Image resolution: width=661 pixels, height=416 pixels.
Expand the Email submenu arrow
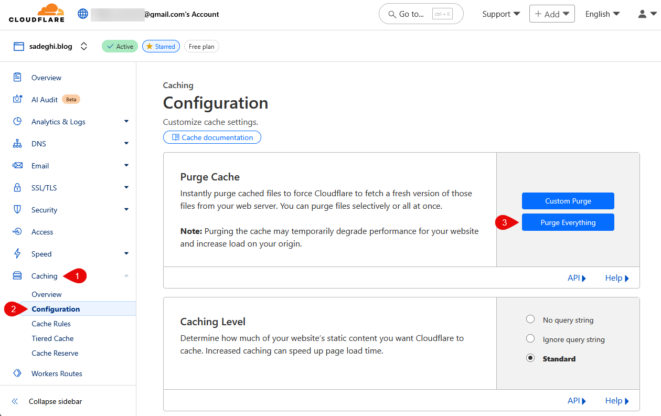click(126, 165)
